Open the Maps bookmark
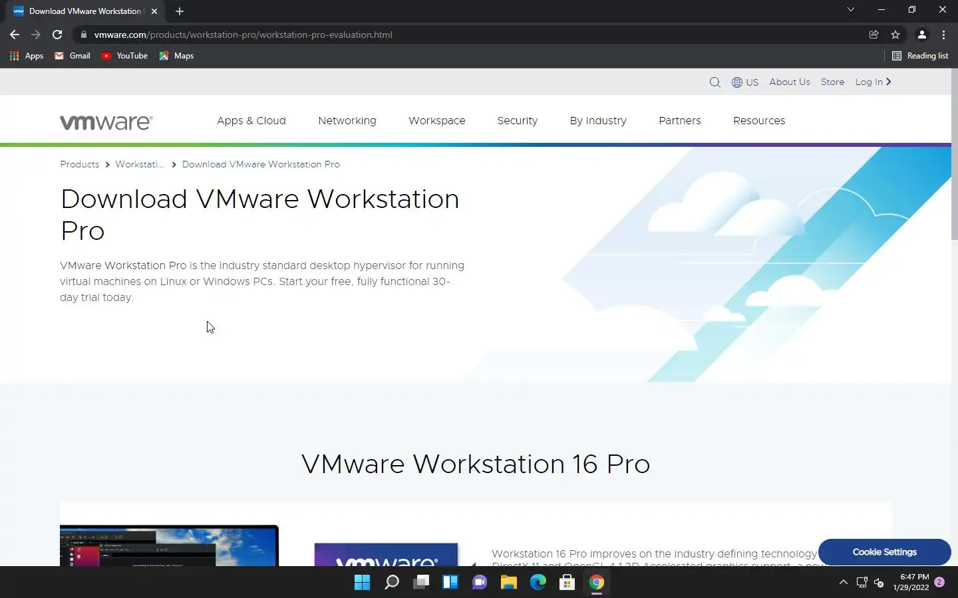Image resolution: width=958 pixels, height=598 pixels. click(x=176, y=56)
